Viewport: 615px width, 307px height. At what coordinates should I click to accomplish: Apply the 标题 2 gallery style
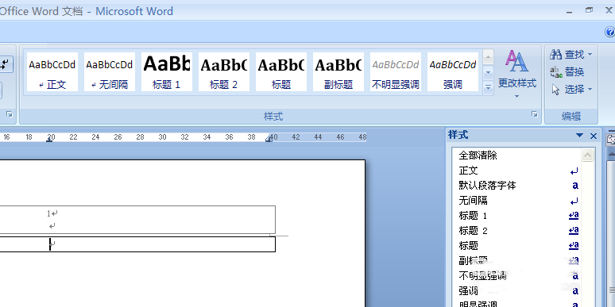click(x=224, y=72)
